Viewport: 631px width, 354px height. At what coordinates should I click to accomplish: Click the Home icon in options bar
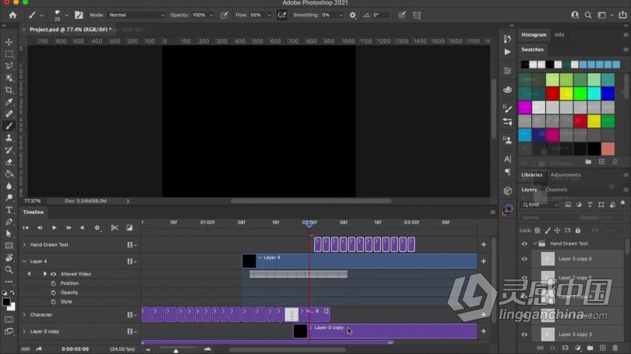(x=13, y=15)
